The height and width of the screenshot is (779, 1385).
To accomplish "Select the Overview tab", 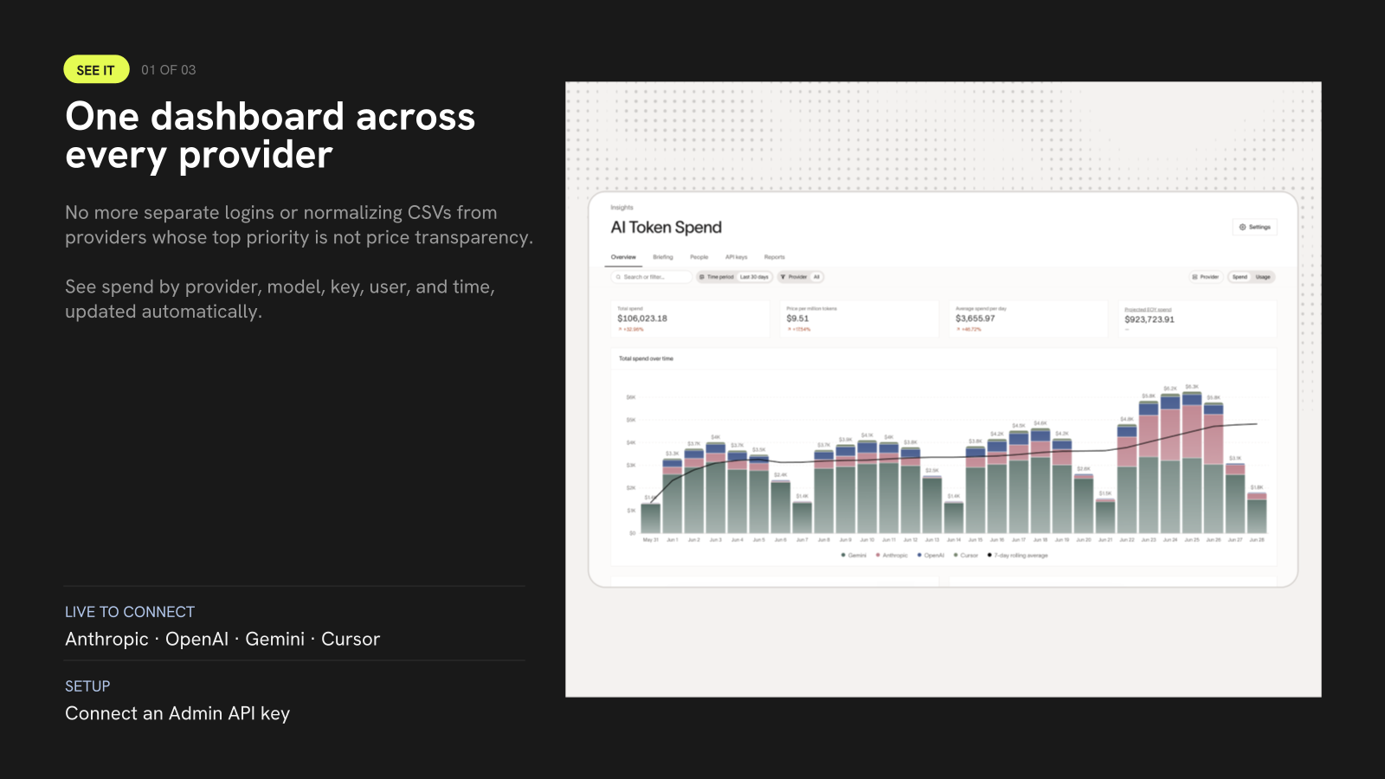I will (623, 257).
